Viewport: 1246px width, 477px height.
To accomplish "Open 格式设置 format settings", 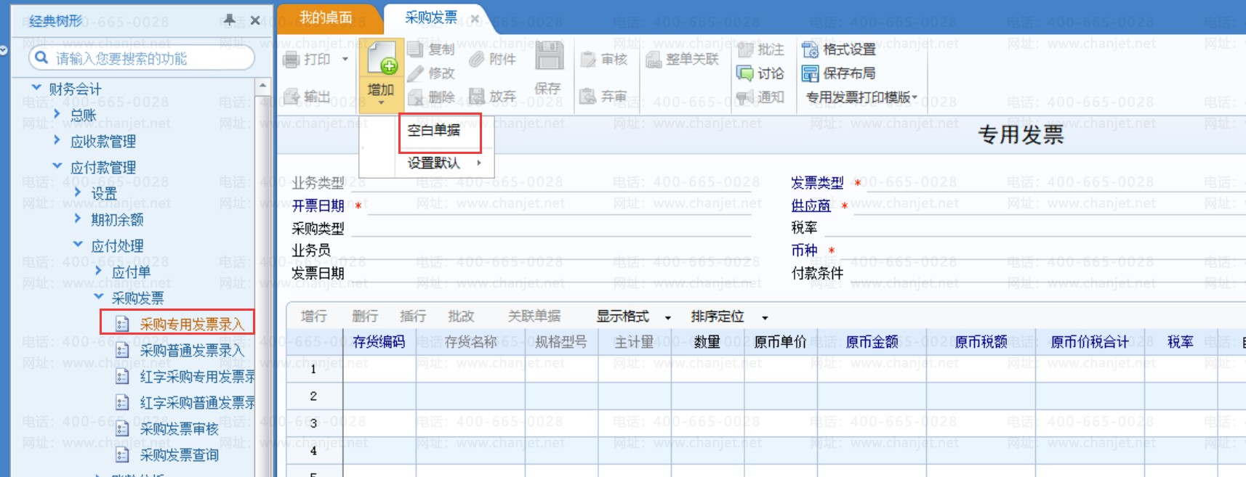I will (x=840, y=49).
